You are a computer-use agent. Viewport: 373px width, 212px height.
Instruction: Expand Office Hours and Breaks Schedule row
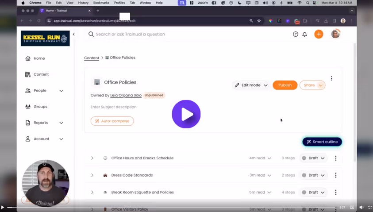point(92,158)
